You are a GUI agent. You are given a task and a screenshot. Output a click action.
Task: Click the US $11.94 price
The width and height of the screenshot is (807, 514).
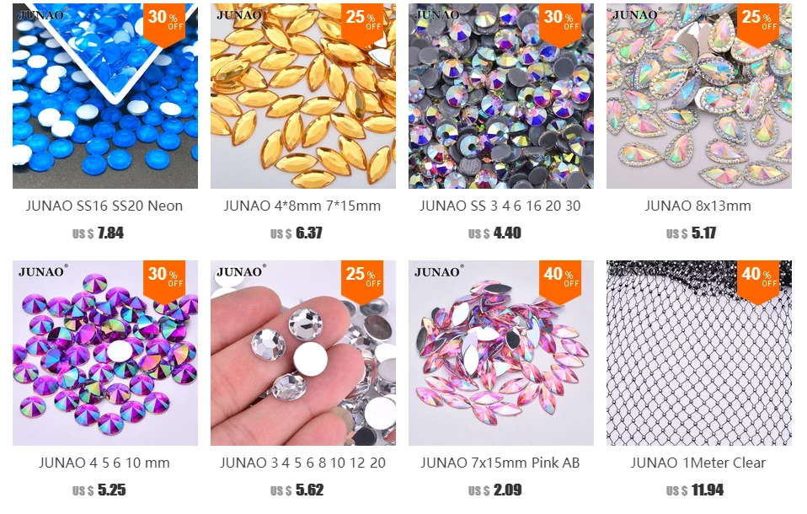click(x=695, y=490)
